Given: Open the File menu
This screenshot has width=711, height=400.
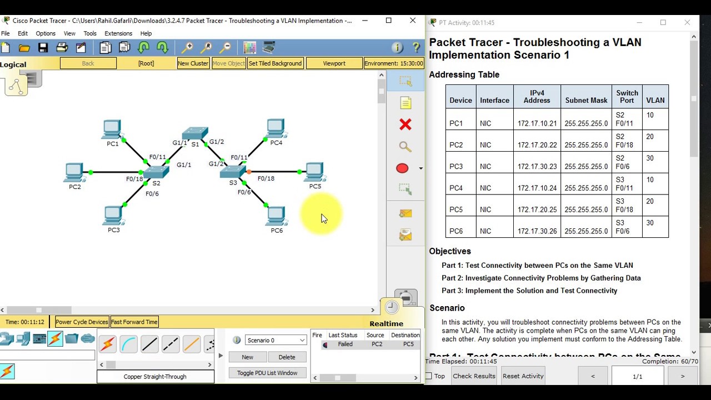Looking at the screenshot, I should pos(5,33).
